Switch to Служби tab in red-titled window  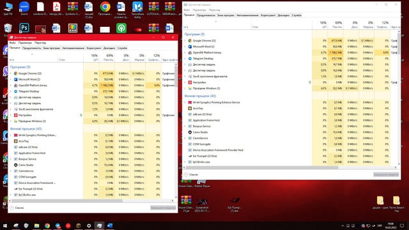(x=122, y=48)
